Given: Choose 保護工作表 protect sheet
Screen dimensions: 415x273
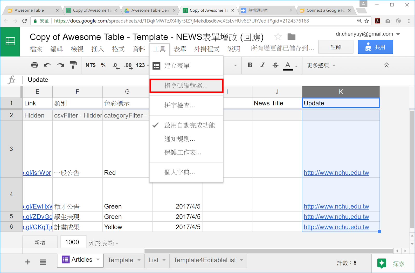Looking at the screenshot, I should [x=186, y=152].
